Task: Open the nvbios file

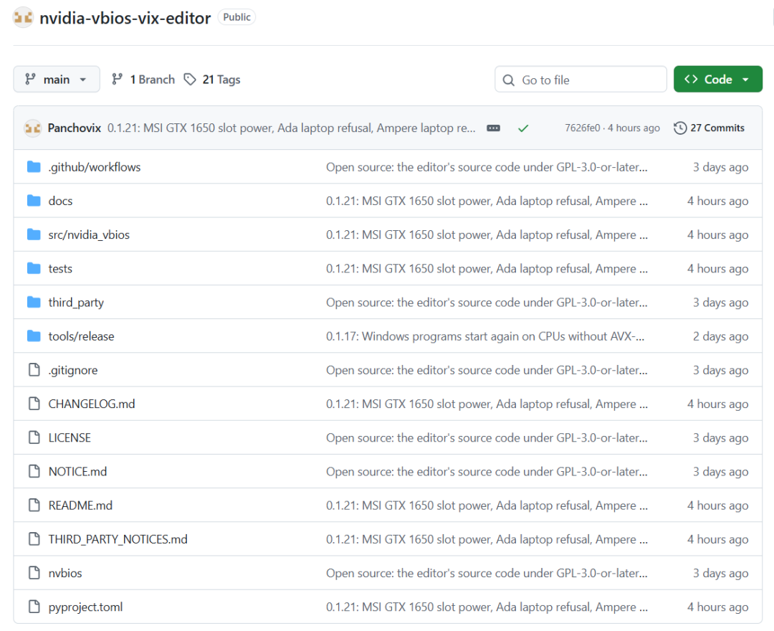Action: (65, 573)
